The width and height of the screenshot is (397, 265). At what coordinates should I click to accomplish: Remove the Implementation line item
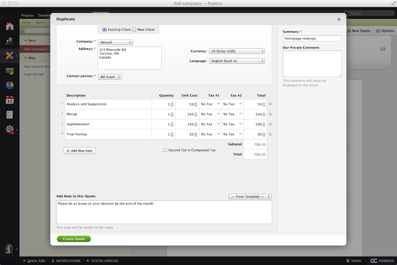pyautogui.click(x=270, y=124)
